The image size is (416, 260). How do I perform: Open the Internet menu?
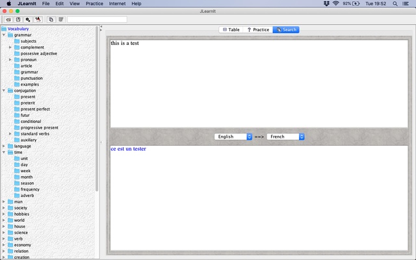pyautogui.click(x=117, y=3)
